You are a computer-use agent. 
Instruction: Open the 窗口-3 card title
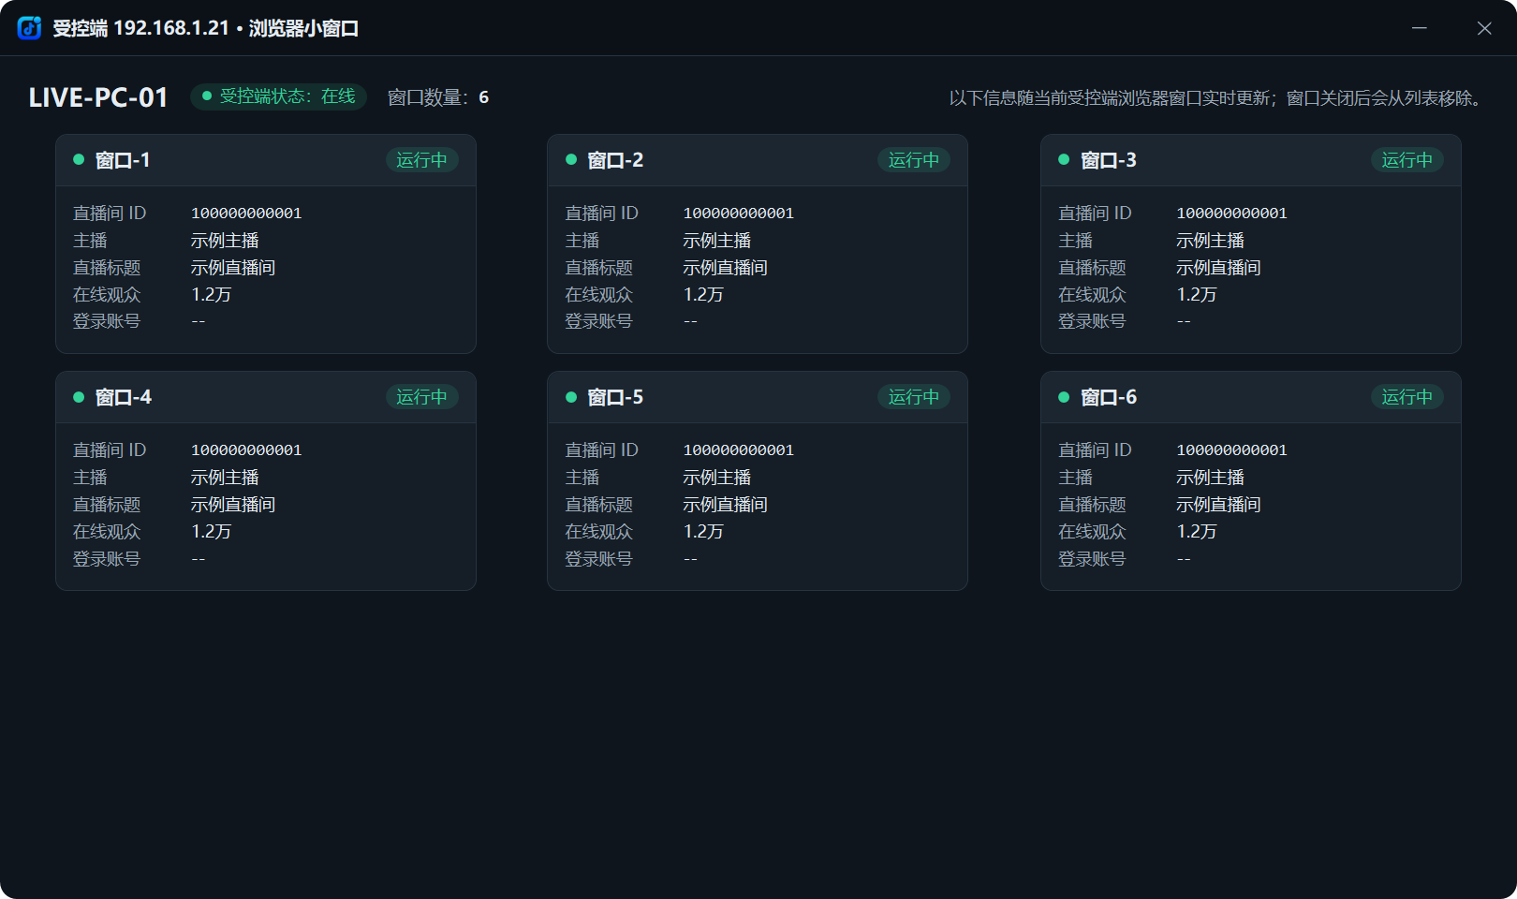(x=1109, y=160)
